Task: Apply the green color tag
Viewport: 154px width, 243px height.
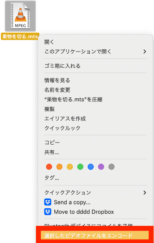Action: click(x=80, y=167)
